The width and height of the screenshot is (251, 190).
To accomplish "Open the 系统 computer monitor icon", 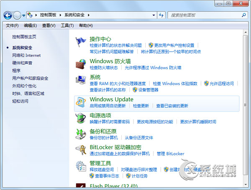I will [x=81, y=80].
